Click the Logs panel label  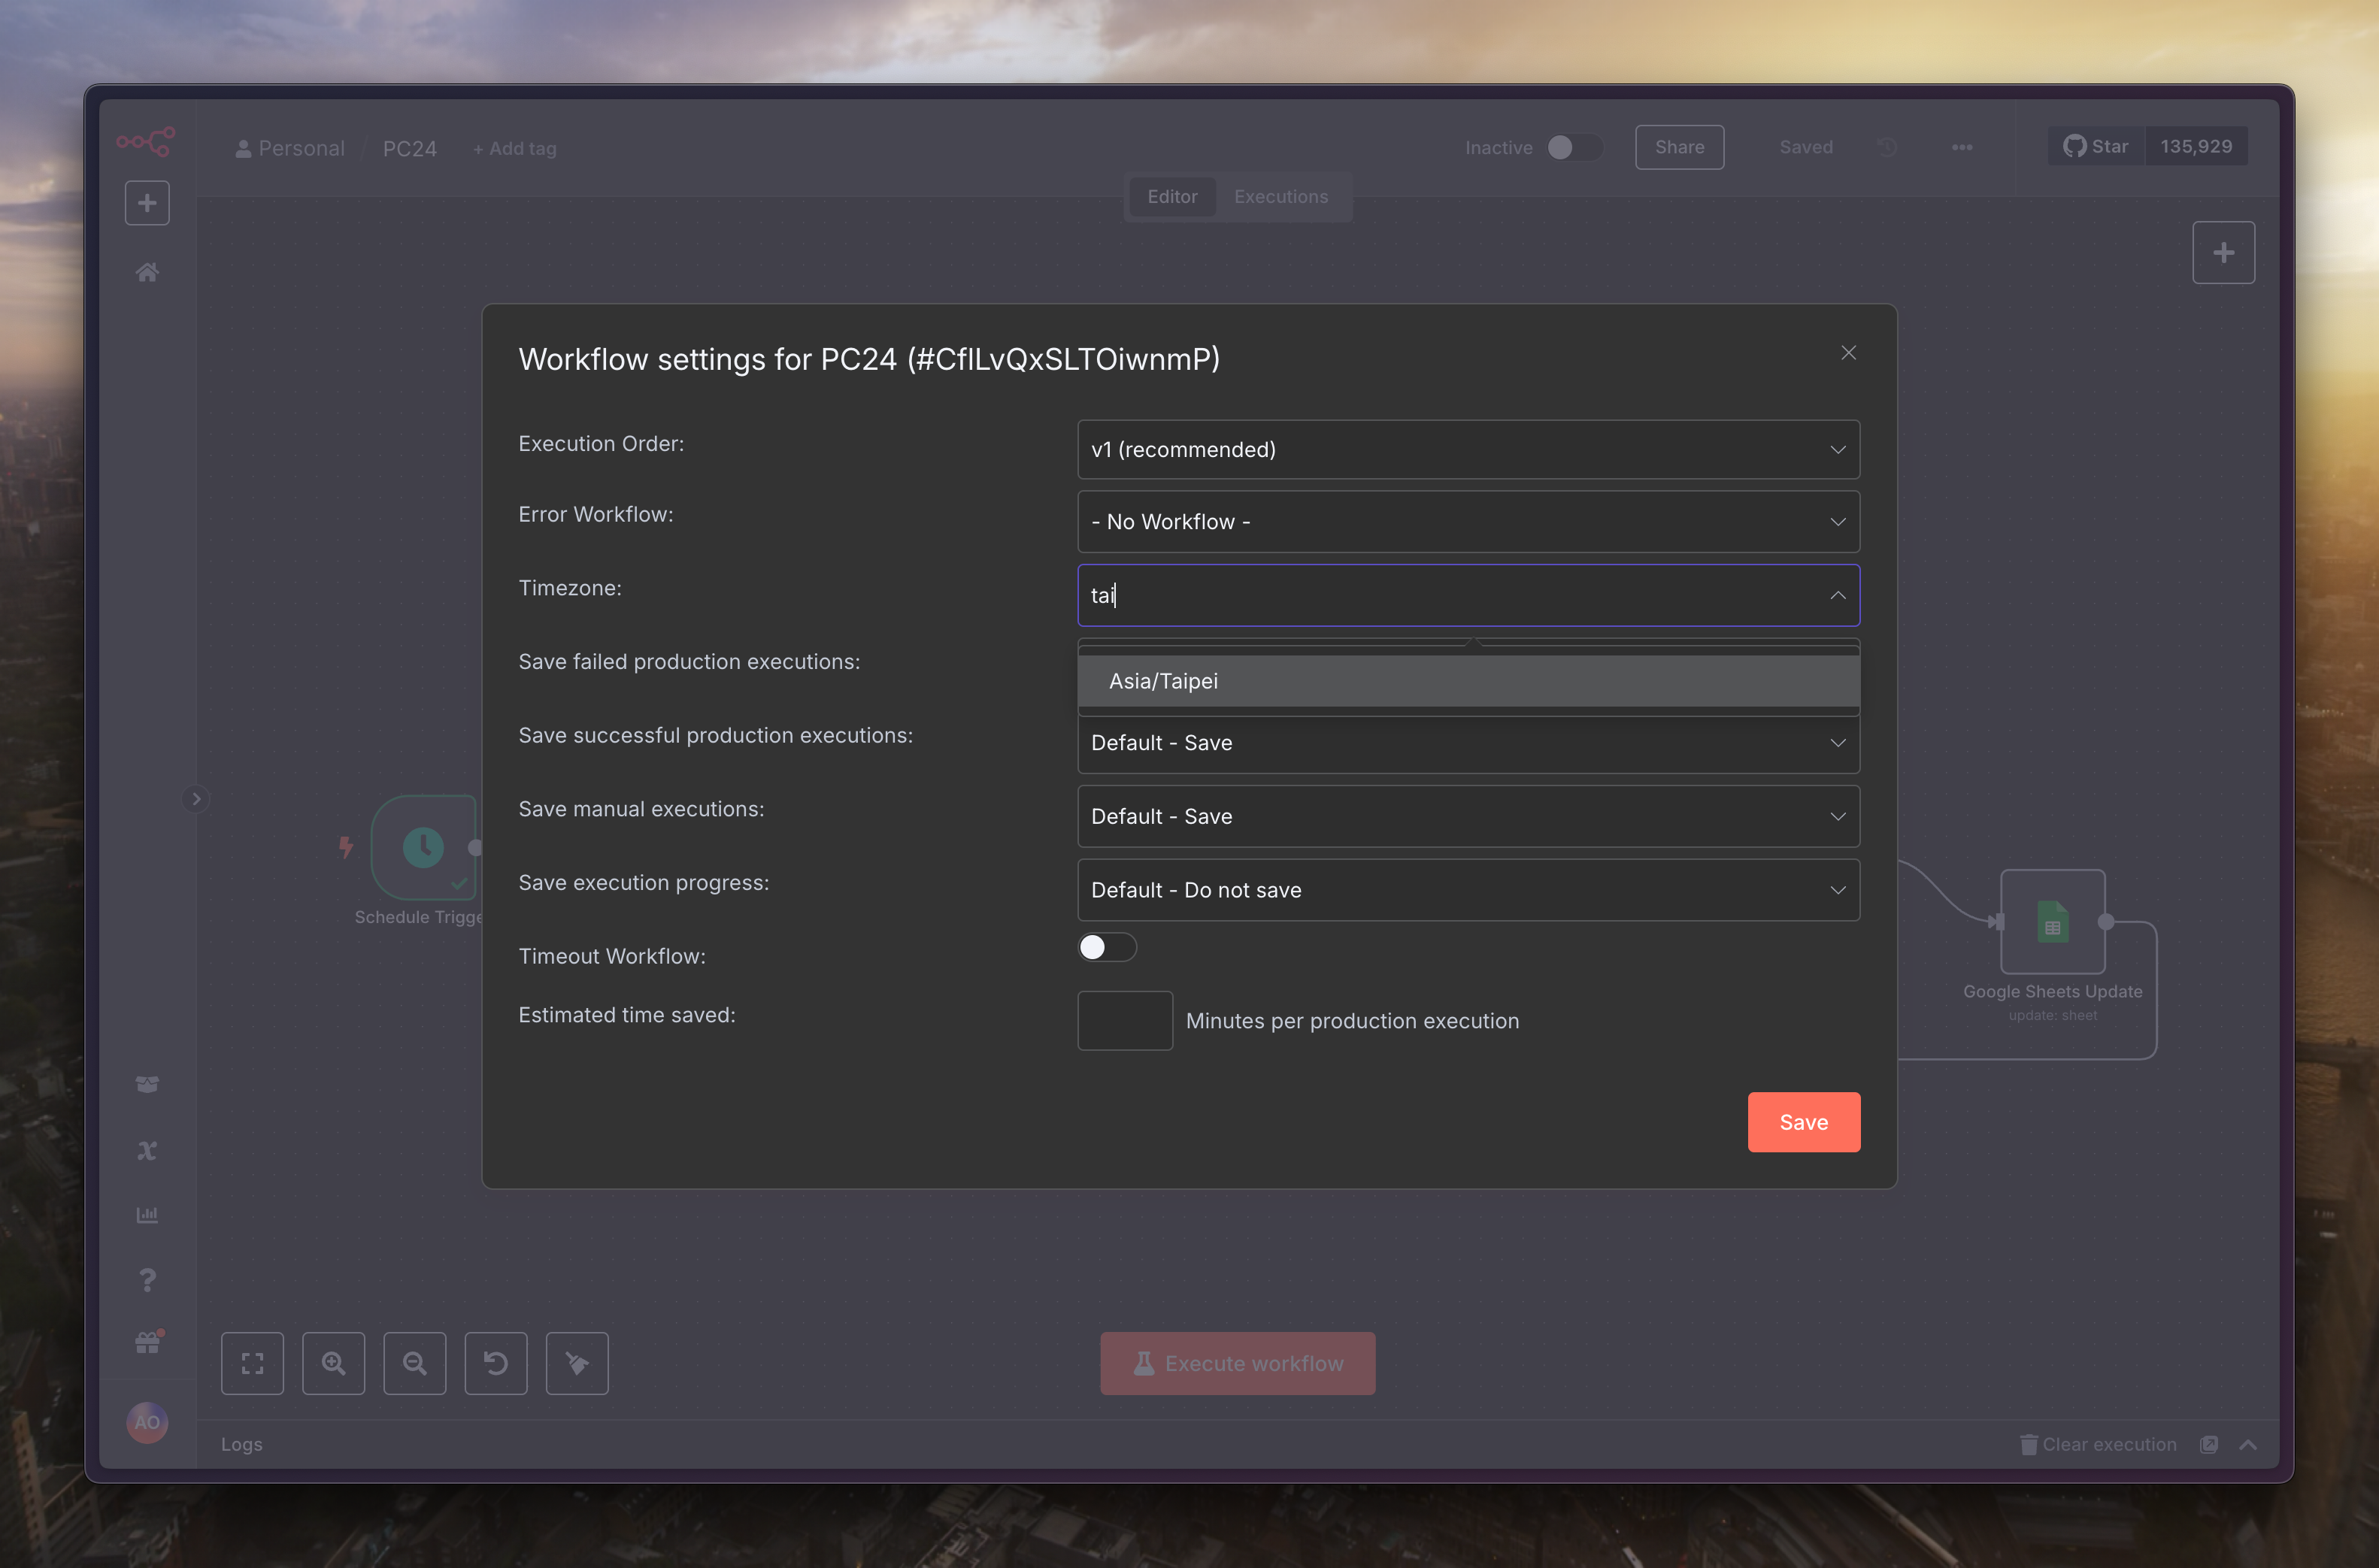coord(242,1444)
